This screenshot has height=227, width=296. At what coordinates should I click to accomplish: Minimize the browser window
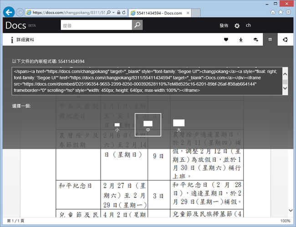pyautogui.click(x=267, y=4)
